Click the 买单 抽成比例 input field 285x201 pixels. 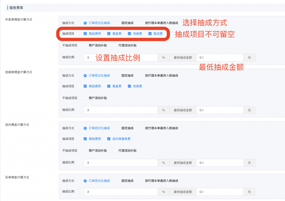coord(120,192)
